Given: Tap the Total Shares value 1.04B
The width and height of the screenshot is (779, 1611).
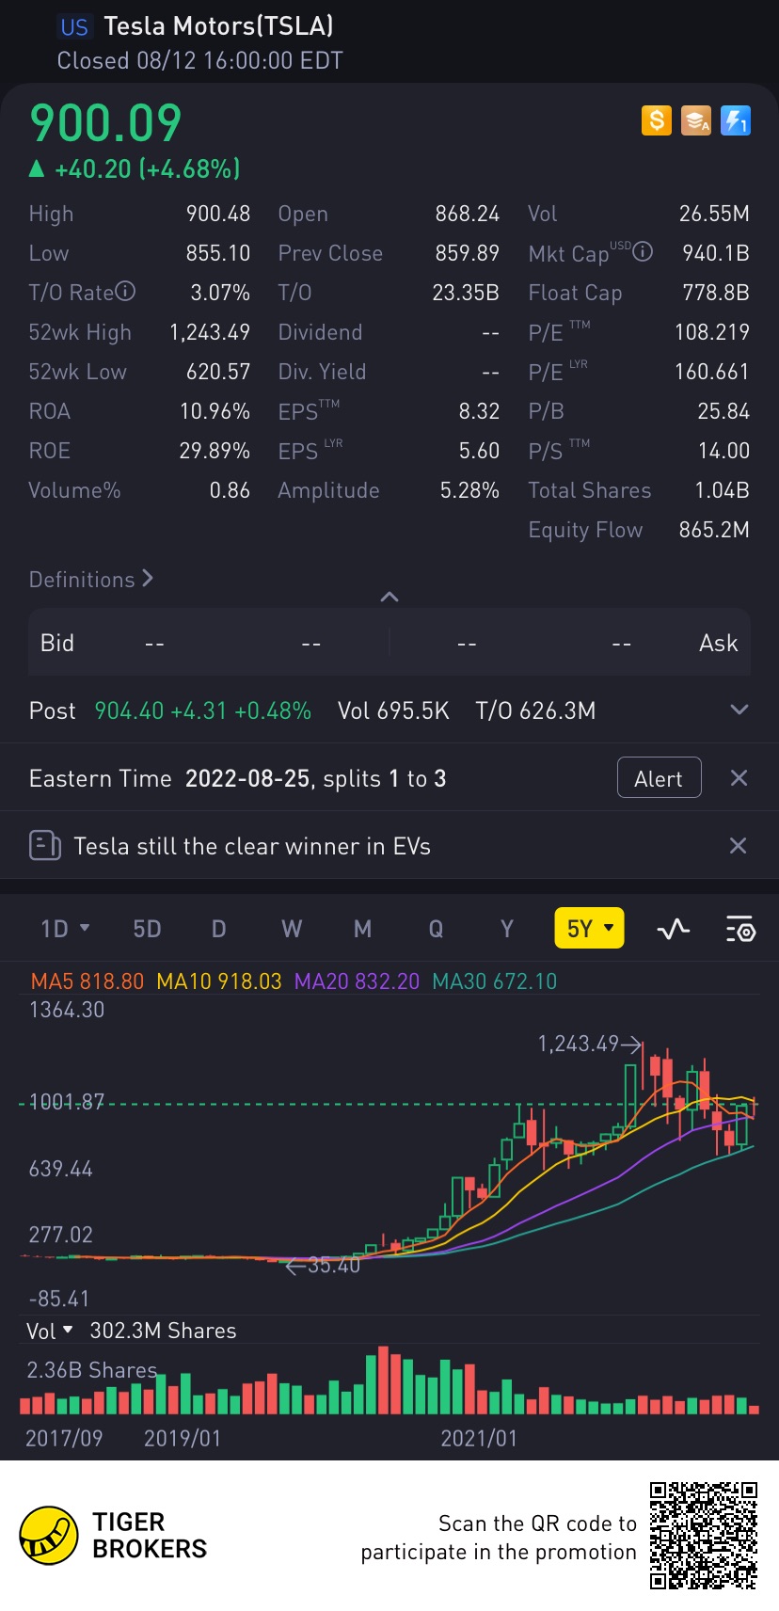Looking at the screenshot, I should tap(722, 490).
